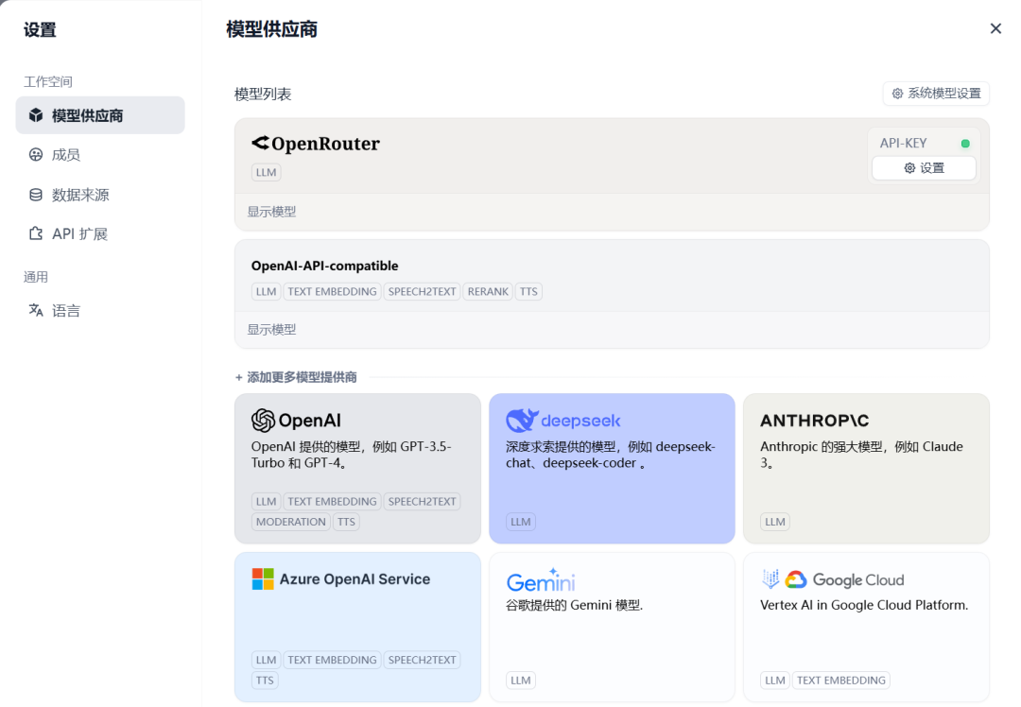Screen dimensions: 1021x707
Task: Click deepseek description mentioning deepseek-coder
Action: click(611, 455)
